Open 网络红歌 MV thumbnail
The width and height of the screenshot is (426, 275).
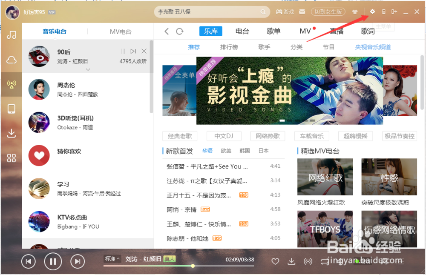pos(325,177)
